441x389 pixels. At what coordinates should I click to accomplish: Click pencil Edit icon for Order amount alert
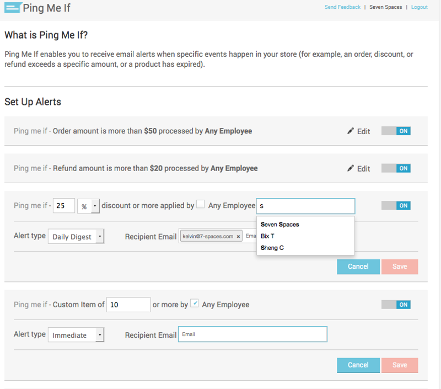click(350, 131)
